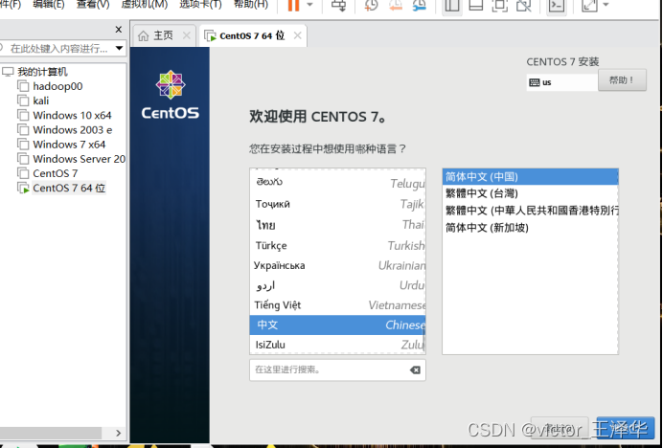The image size is (663, 448).
Task: Open the 帮助(H) menu
Action: [251, 5]
